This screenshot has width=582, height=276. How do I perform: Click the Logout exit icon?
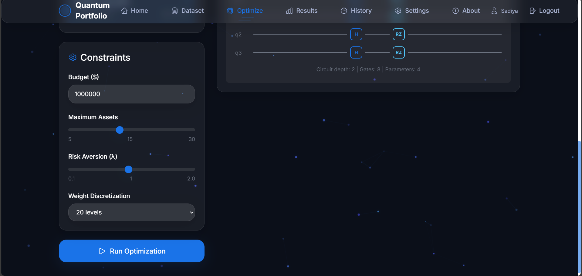533,11
